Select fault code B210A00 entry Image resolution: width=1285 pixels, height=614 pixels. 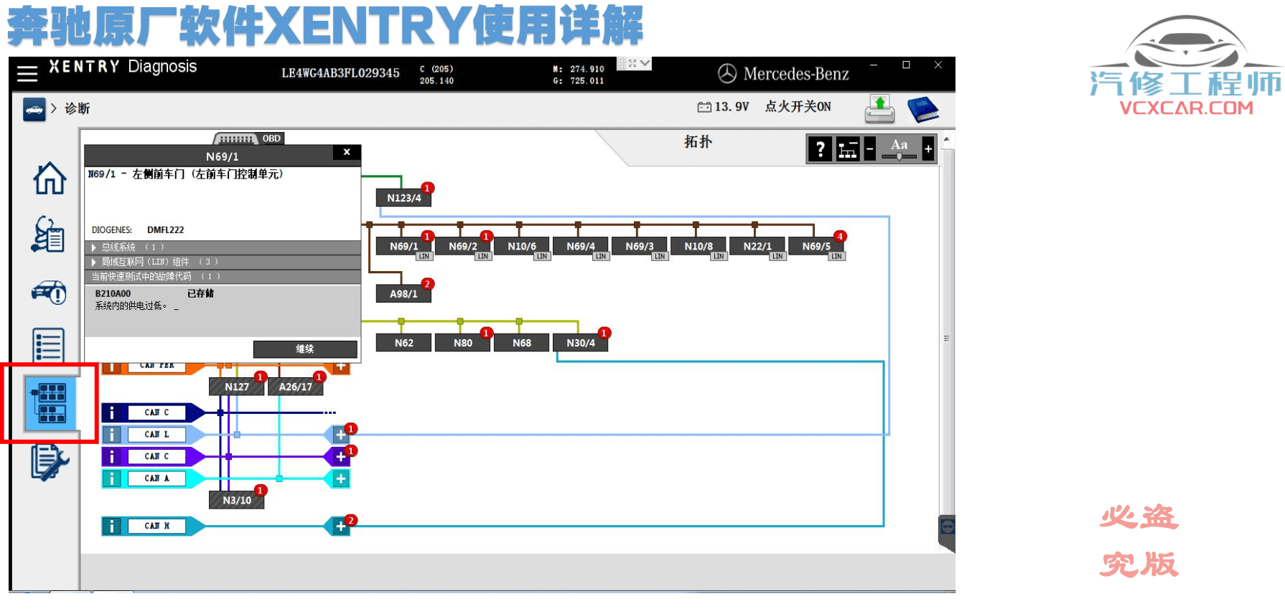tap(223, 299)
